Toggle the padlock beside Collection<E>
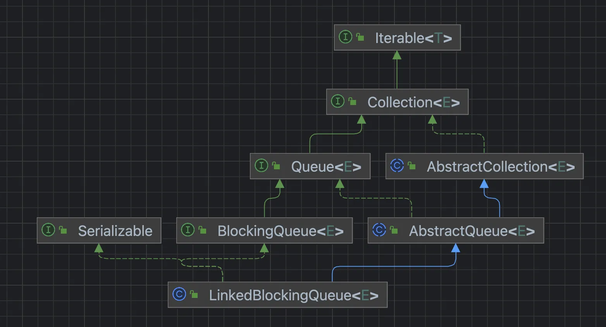Image resolution: width=606 pixels, height=327 pixels. click(352, 101)
